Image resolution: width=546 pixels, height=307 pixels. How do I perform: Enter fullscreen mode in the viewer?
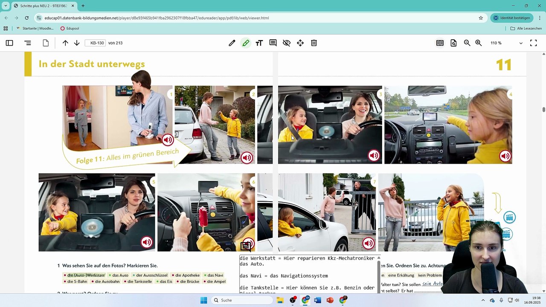[x=533, y=43]
